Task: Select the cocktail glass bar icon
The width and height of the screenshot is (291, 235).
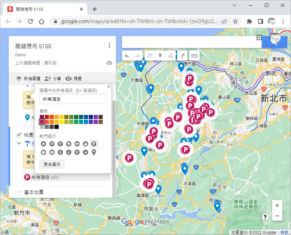Action: [60, 144]
